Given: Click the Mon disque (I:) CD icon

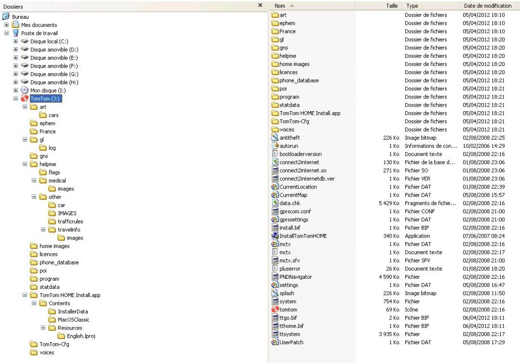Looking at the screenshot, I should click(x=24, y=90).
